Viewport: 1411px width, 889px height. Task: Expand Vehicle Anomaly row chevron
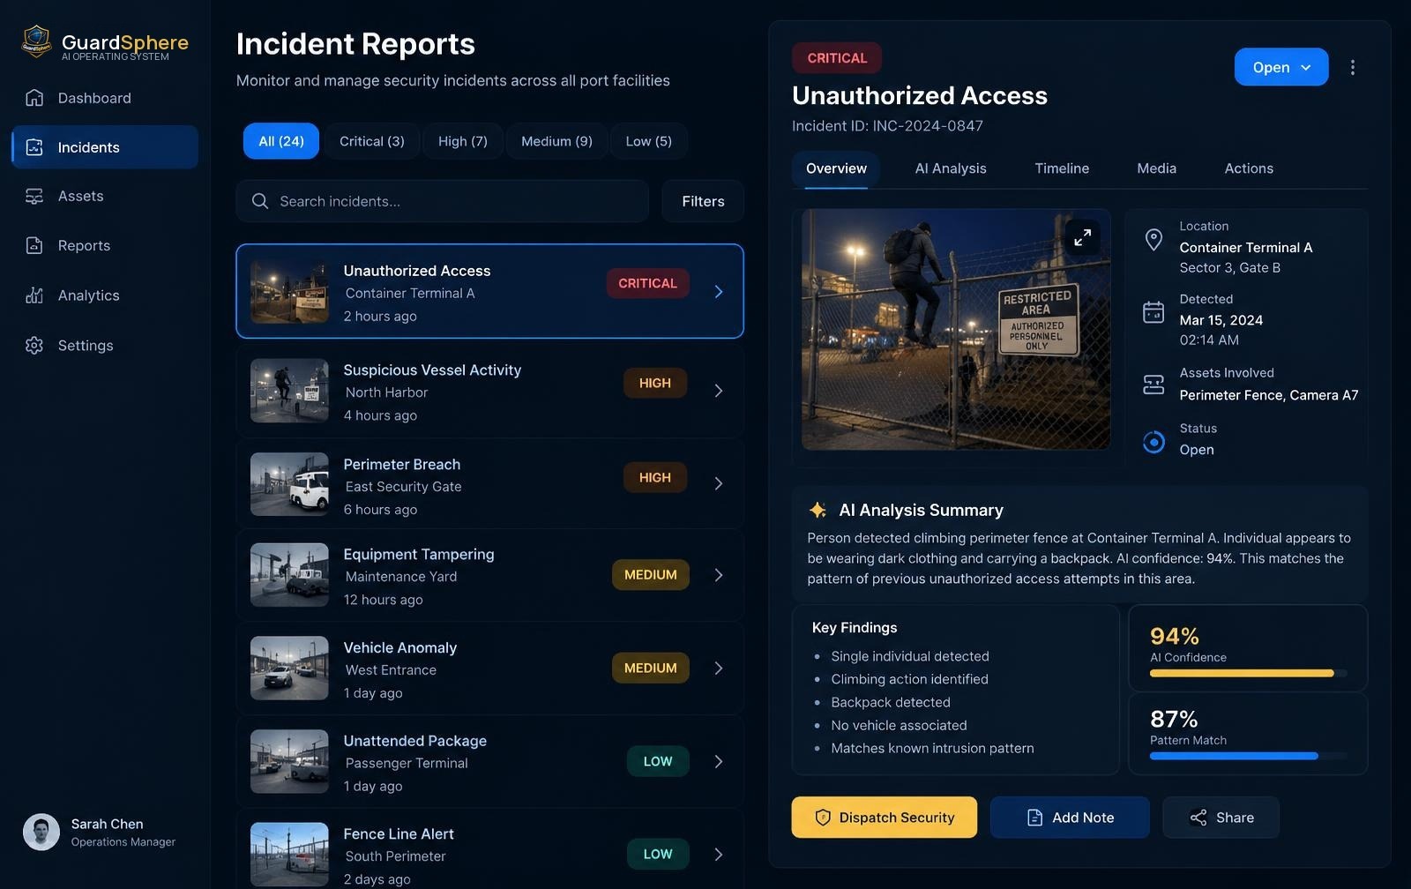719,669
